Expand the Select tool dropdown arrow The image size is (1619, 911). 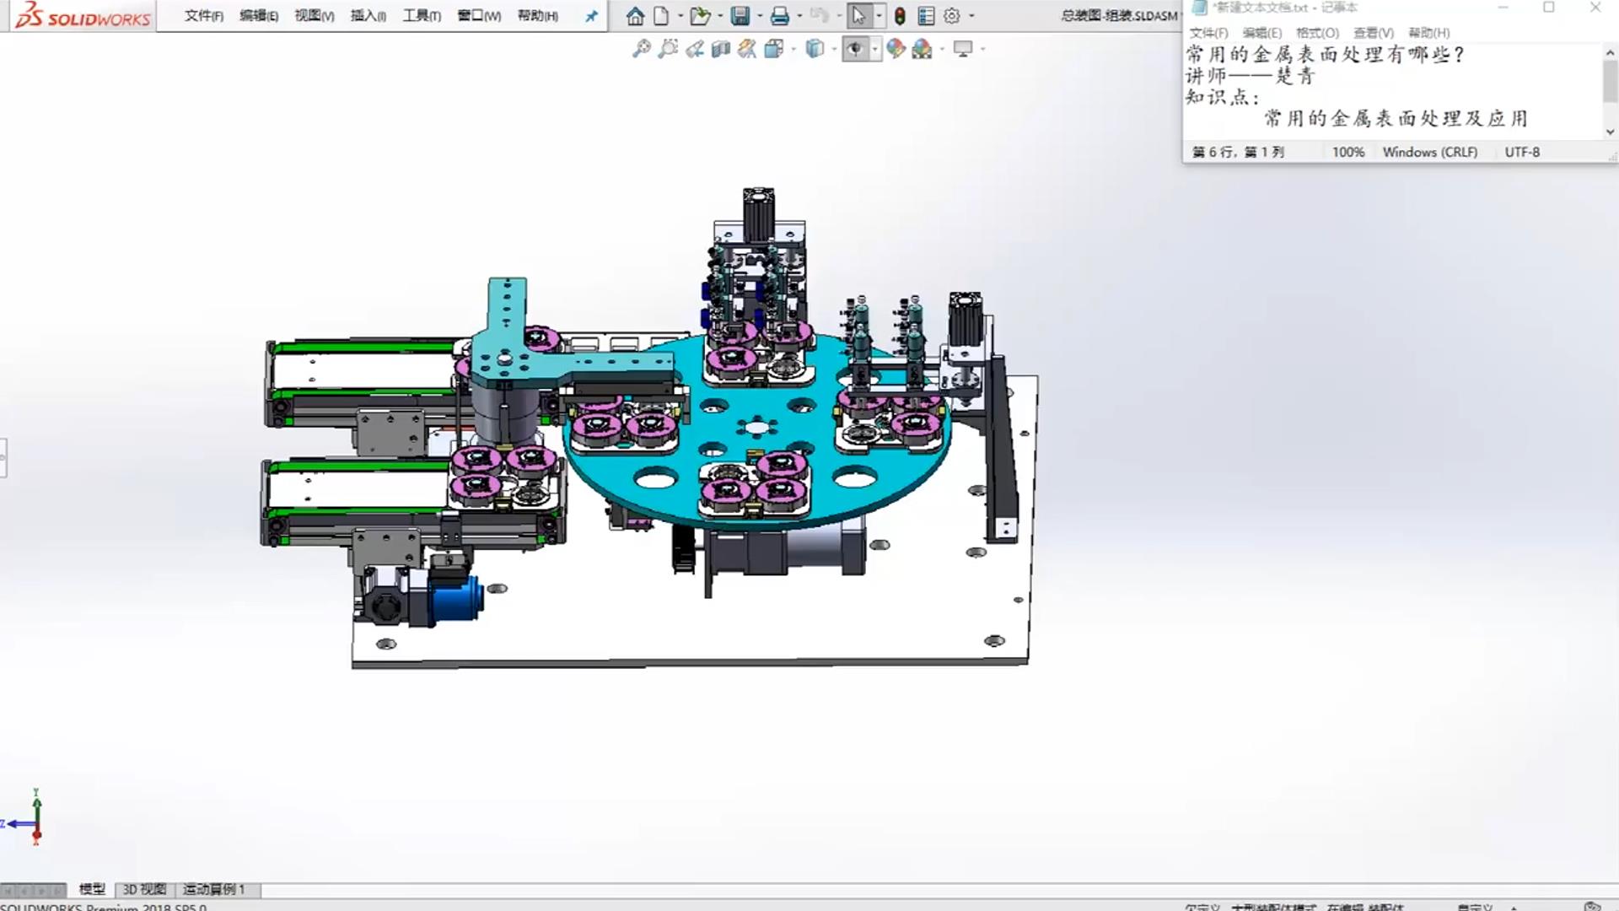click(x=879, y=15)
